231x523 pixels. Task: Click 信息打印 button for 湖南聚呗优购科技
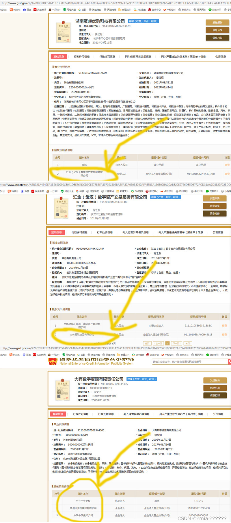(217, 38)
